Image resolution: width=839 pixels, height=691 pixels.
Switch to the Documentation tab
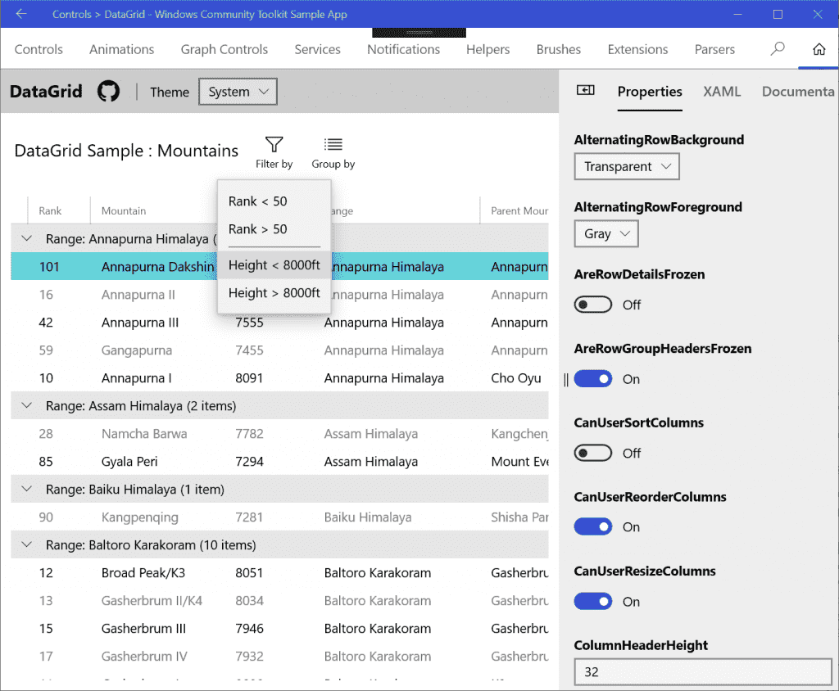pyautogui.click(x=798, y=92)
